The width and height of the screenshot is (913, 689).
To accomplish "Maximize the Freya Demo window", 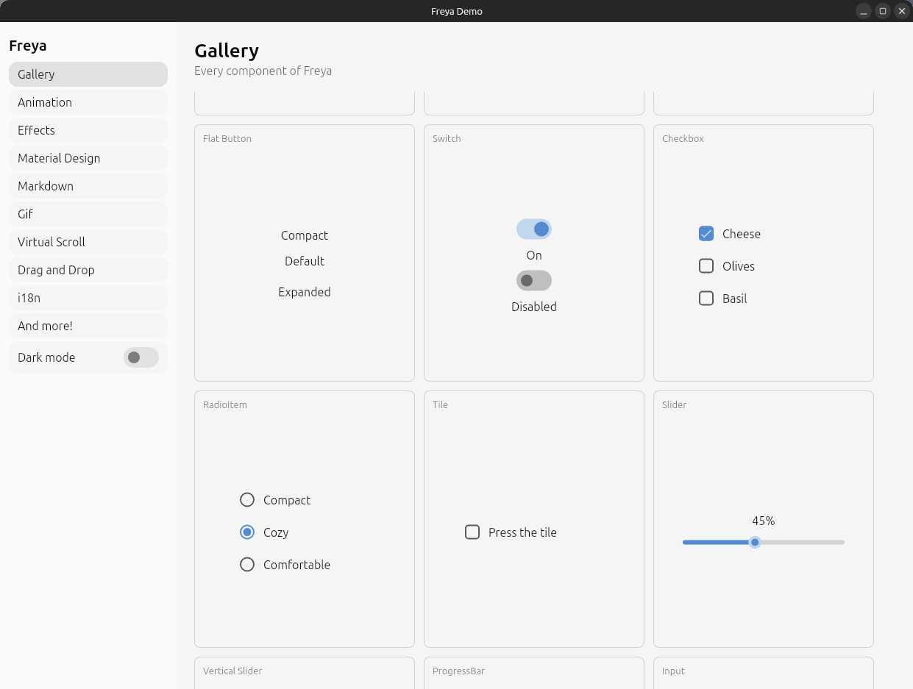I will pos(883,11).
